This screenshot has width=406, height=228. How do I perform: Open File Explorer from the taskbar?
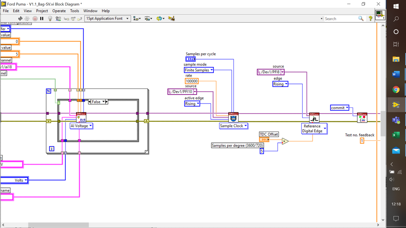point(396,59)
